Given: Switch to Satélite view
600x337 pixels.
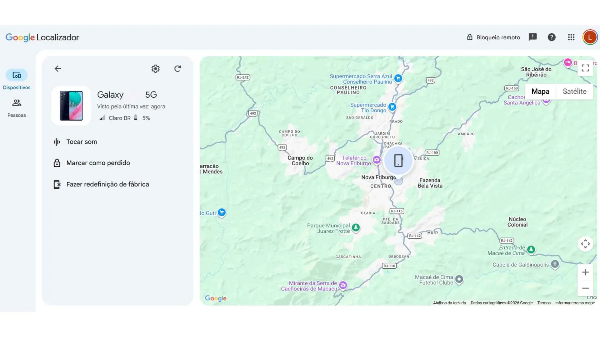Looking at the screenshot, I should point(574,91).
